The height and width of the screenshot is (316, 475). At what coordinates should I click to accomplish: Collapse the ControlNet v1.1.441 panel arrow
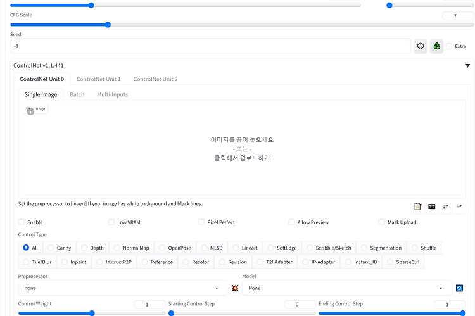467,65
